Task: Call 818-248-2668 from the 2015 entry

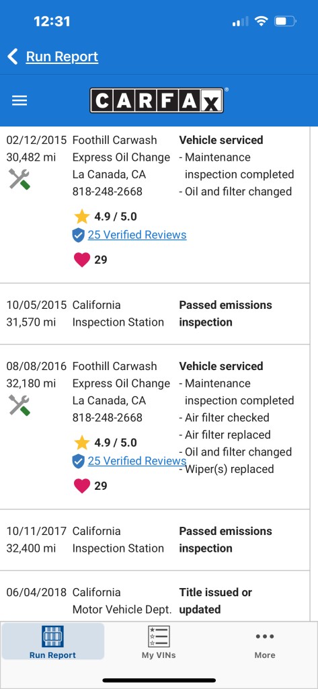Action: point(107,192)
